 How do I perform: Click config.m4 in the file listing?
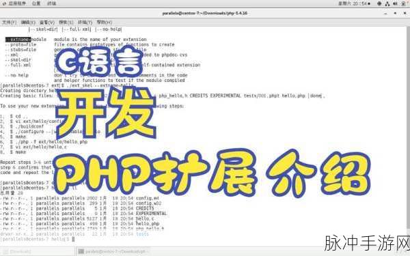click(x=148, y=198)
